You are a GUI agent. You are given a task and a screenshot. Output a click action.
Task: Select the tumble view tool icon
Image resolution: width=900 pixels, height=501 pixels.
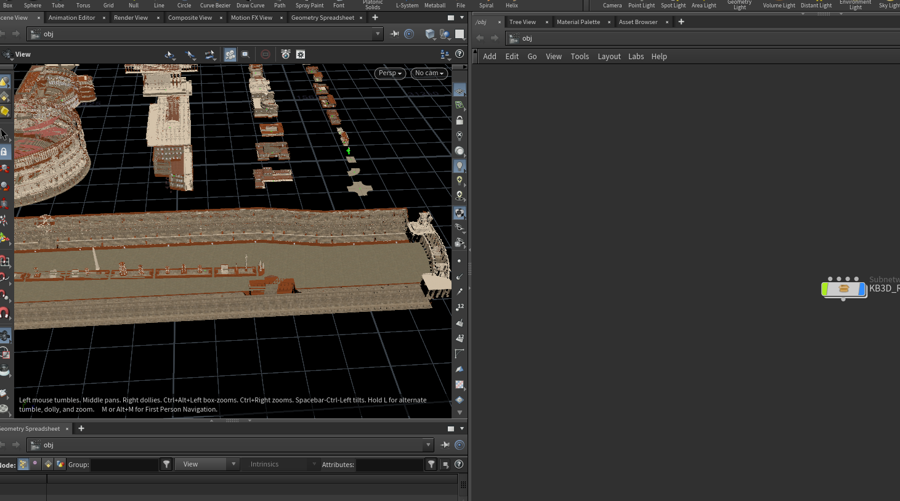tap(169, 55)
